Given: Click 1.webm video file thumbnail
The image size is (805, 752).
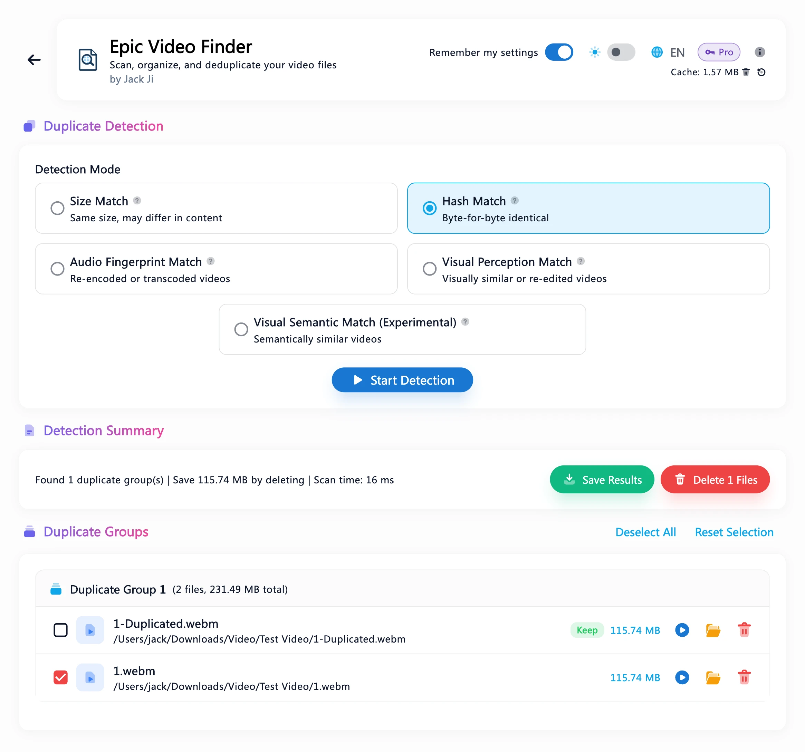Looking at the screenshot, I should point(90,677).
